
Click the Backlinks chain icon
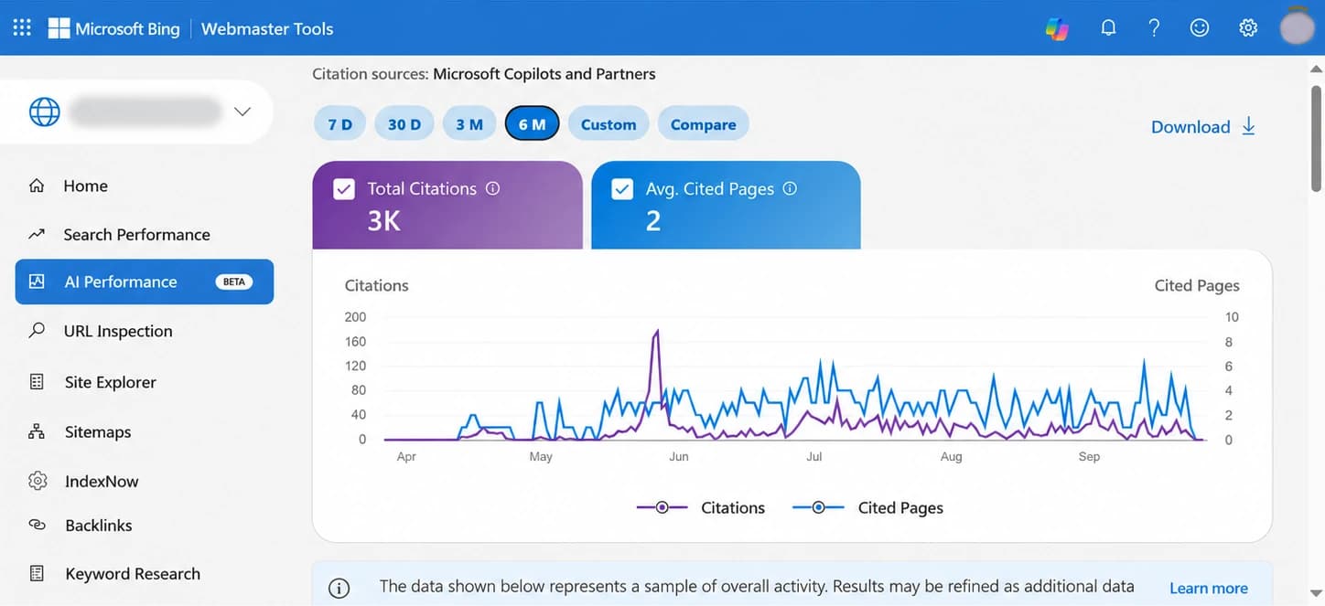pyautogui.click(x=37, y=525)
